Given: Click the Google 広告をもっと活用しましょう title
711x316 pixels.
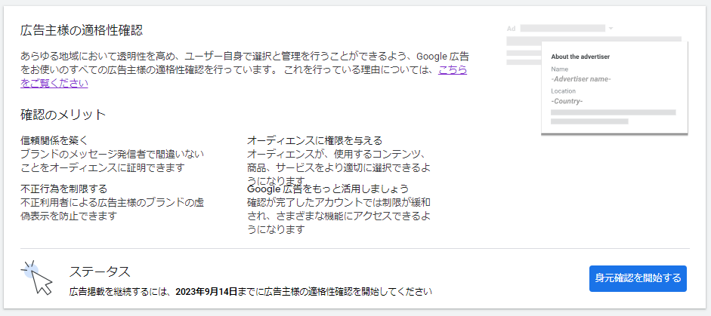Looking at the screenshot, I should point(328,189).
